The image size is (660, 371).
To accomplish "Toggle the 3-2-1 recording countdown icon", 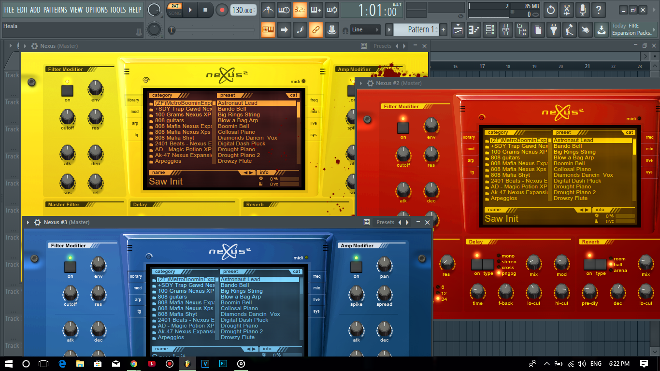I will click(x=300, y=10).
